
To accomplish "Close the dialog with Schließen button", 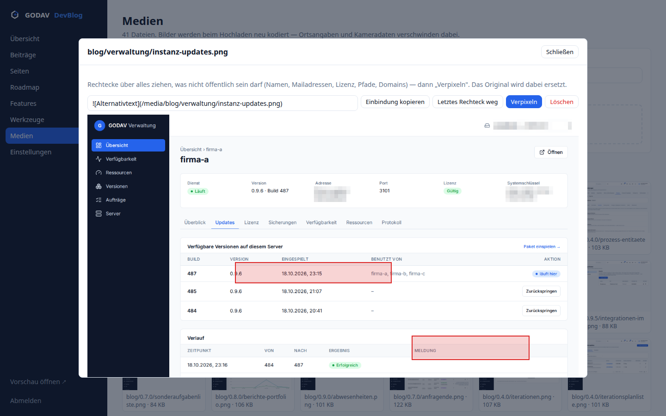I will click(560, 52).
